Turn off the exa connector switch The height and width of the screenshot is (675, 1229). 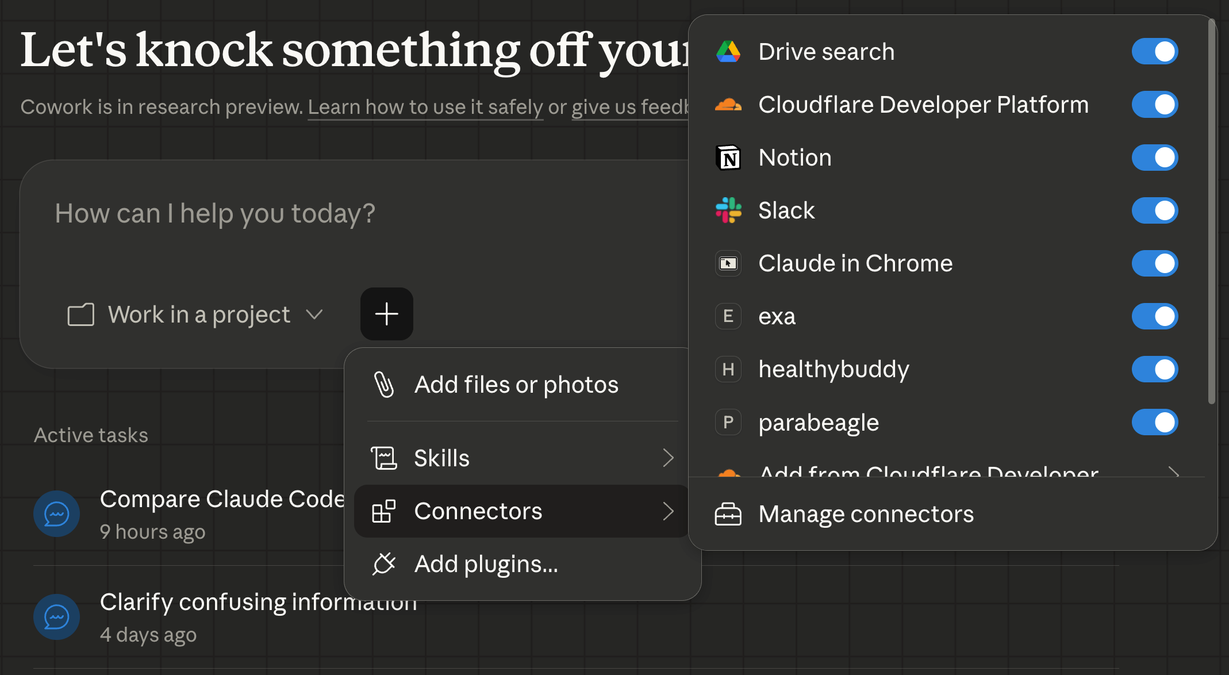pos(1154,316)
